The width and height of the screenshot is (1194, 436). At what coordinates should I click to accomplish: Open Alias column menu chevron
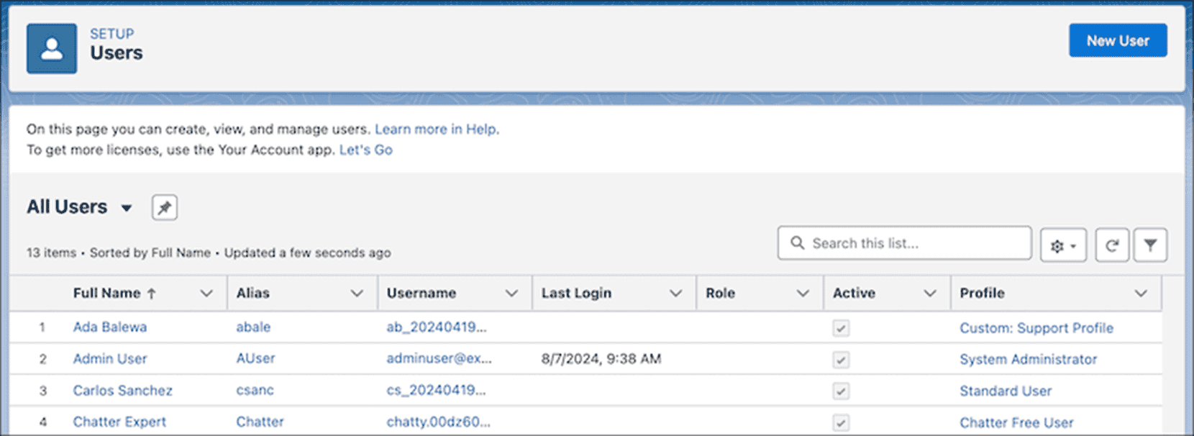pyautogui.click(x=357, y=294)
